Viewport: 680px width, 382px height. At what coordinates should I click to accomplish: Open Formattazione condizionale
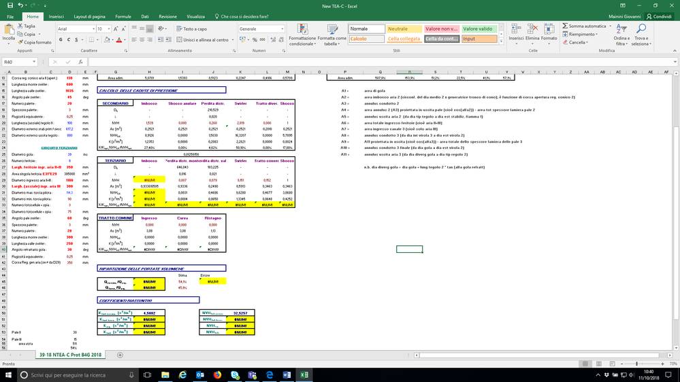(x=302, y=35)
